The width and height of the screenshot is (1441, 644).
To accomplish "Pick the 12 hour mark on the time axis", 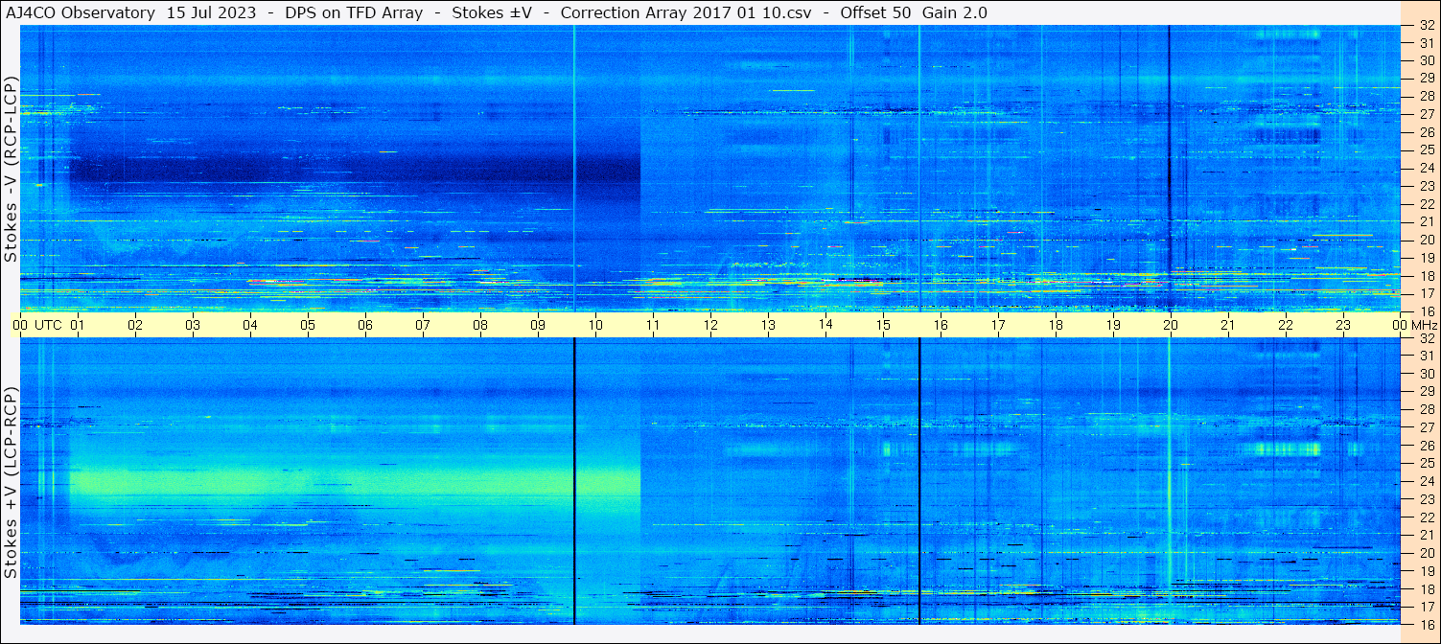I will tap(710, 325).
